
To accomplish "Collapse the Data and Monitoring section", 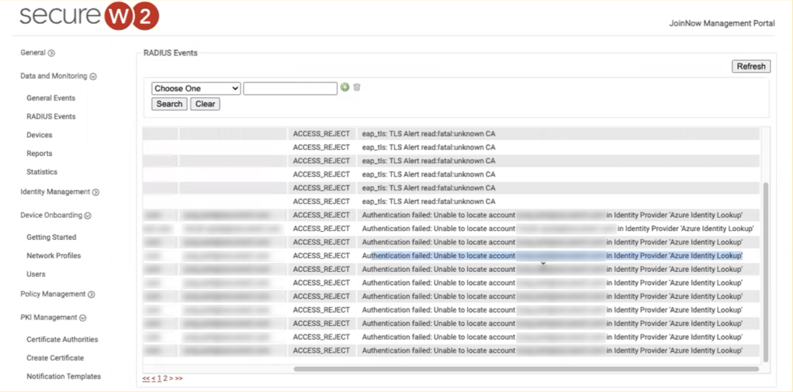I will click(x=93, y=75).
